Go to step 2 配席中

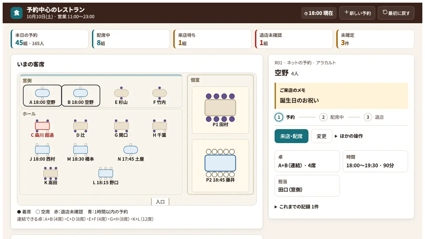pyautogui.click(x=331, y=117)
